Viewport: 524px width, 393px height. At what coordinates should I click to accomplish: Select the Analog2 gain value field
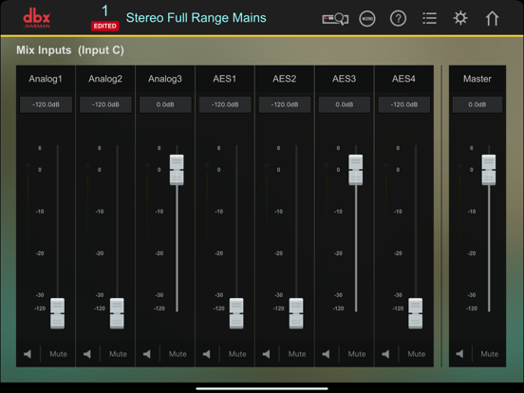tap(105, 104)
